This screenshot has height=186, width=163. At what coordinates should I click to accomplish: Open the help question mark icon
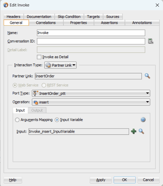[143, 120]
